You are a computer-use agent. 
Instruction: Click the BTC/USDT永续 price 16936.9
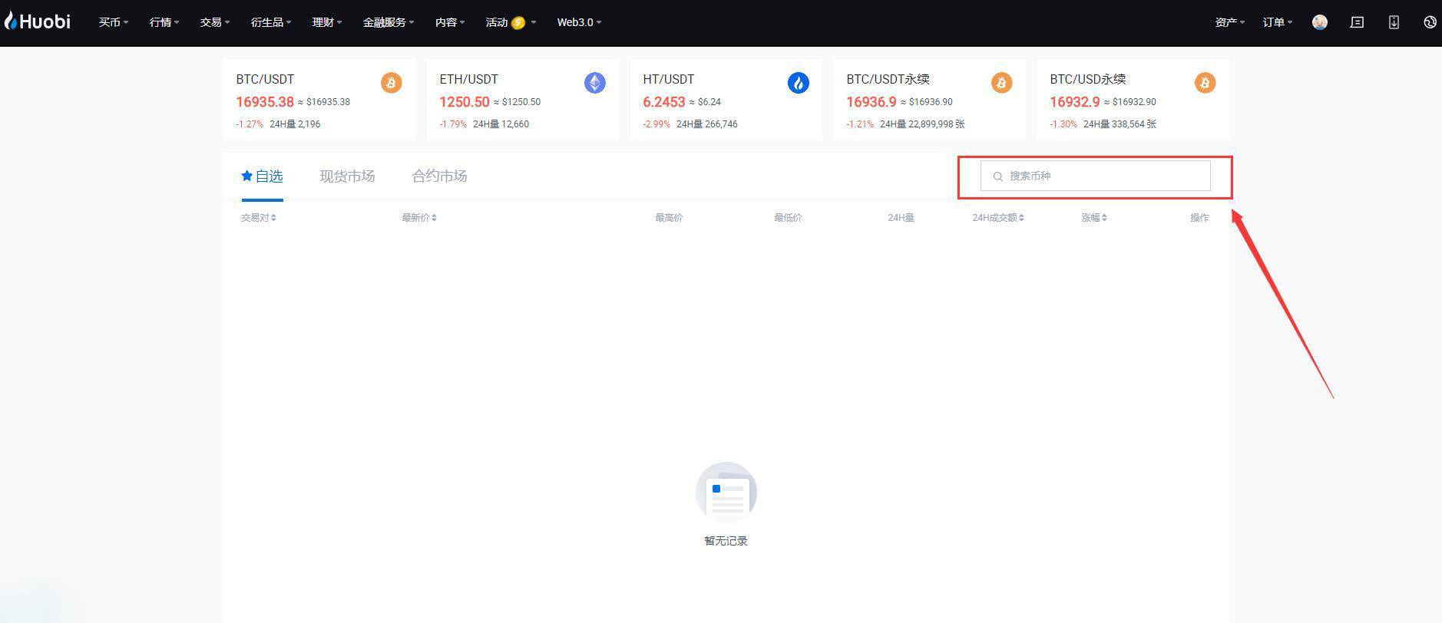(871, 102)
